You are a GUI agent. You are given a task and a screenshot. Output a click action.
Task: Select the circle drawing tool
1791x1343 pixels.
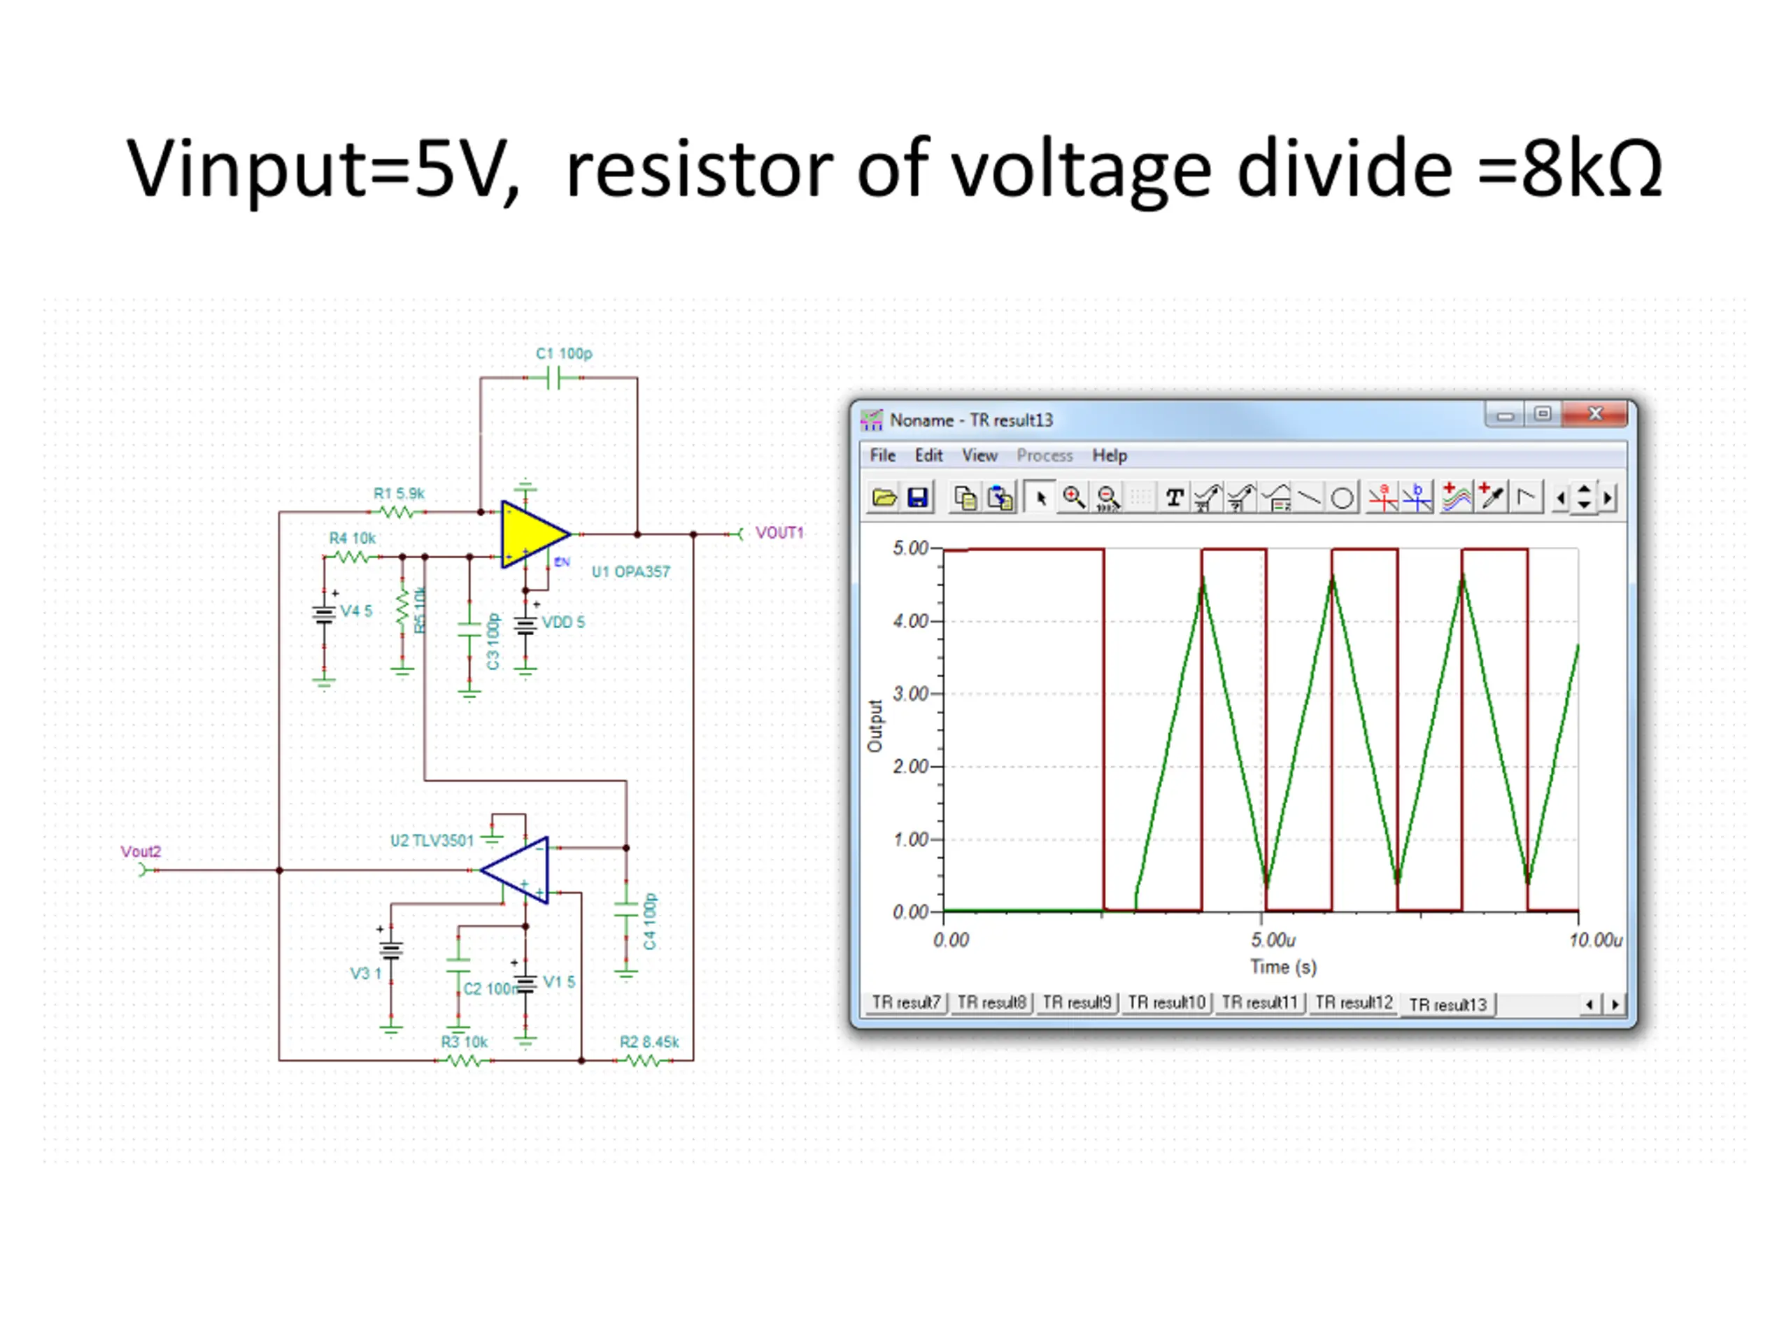pyautogui.click(x=1342, y=498)
